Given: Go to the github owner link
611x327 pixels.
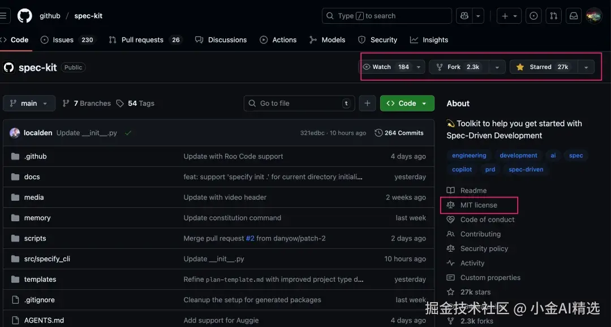Looking at the screenshot, I should 50,16.
